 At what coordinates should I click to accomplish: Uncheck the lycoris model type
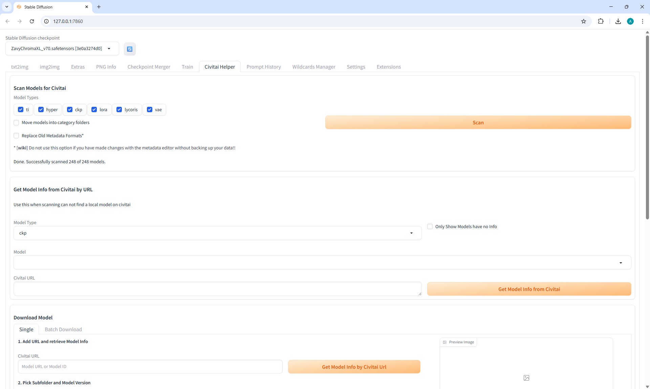(119, 110)
